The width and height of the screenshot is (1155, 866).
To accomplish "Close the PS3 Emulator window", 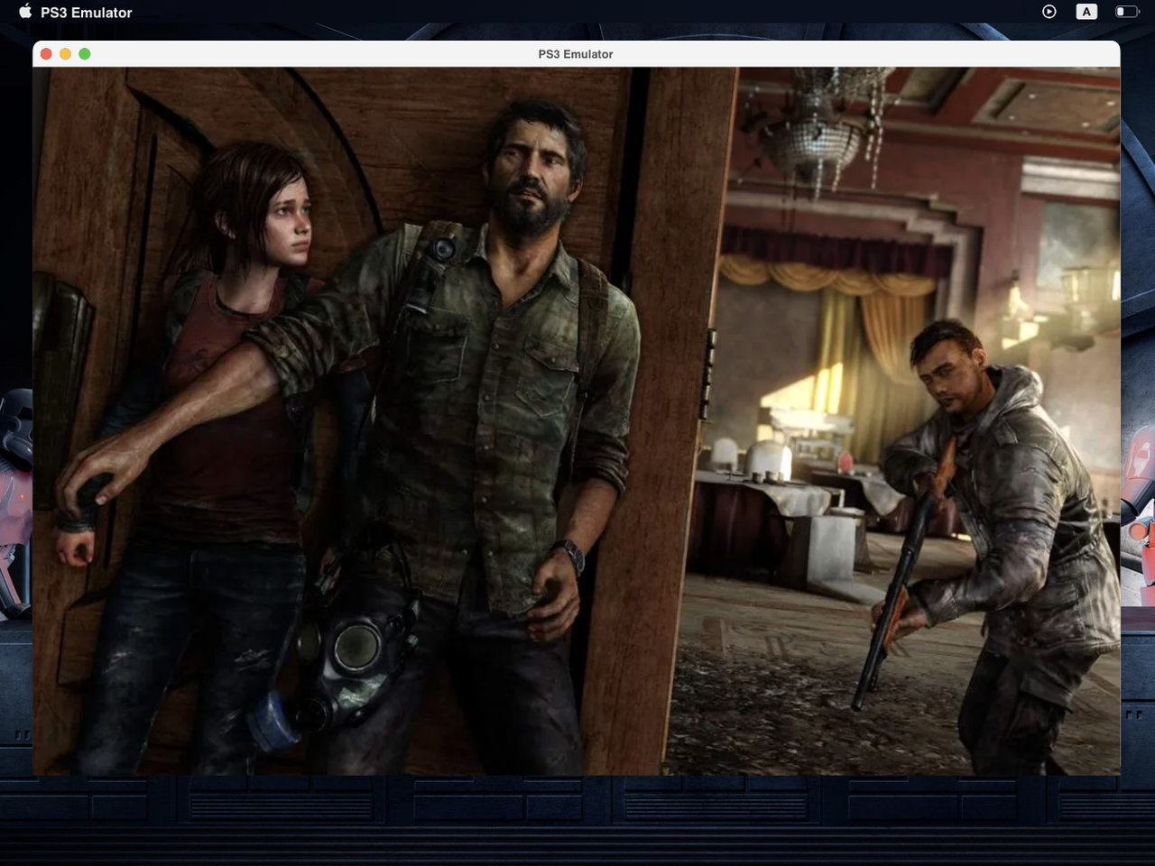I will (x=46, y=54).
